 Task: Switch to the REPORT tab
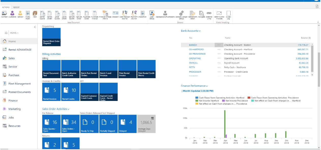17,7
